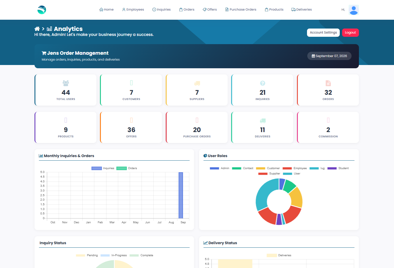Toggle the Pending legend in Inquiry Status
The image size is (394, 268).
[x=87, y=255]
